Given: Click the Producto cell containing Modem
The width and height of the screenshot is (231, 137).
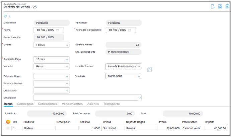Looking at the screenshot, I should [38, 128].
